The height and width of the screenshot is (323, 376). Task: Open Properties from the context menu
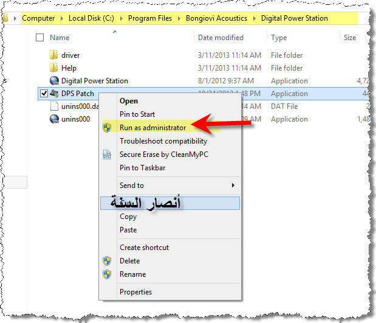(135, 292)
